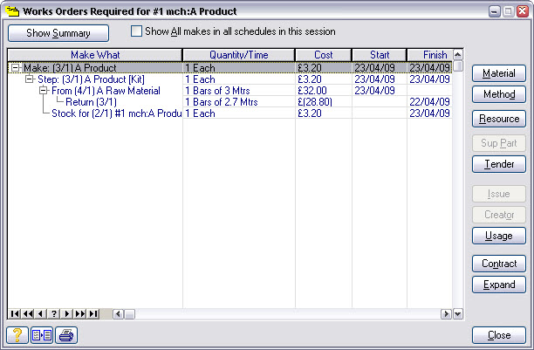Click the Resource button
534x350 pixels.
click(499, 119)
